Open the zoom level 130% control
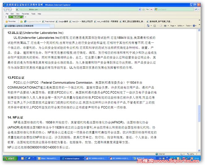The image size is (205, 165). (x=192, y=154)
